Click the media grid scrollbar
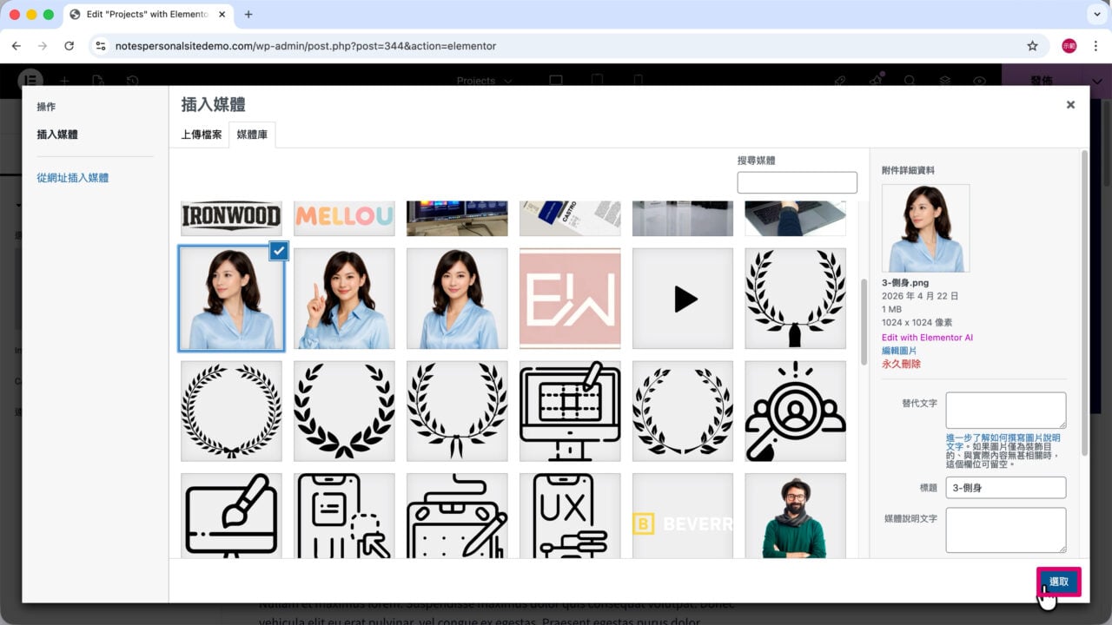Image resolution: width=1112 pixels, height=625 pixels. coord(864,321)
